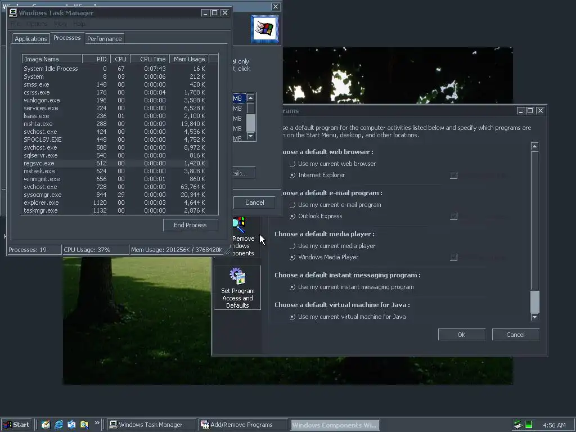Switch to the Performance tab
576x432 pixels.
pos(104,39)
